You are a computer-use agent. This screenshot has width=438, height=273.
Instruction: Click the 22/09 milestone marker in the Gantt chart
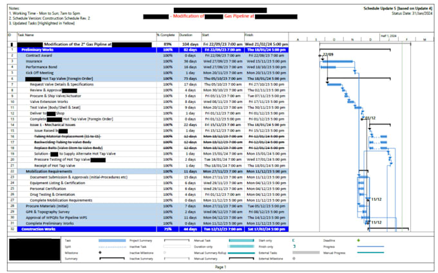pos(320,55)
